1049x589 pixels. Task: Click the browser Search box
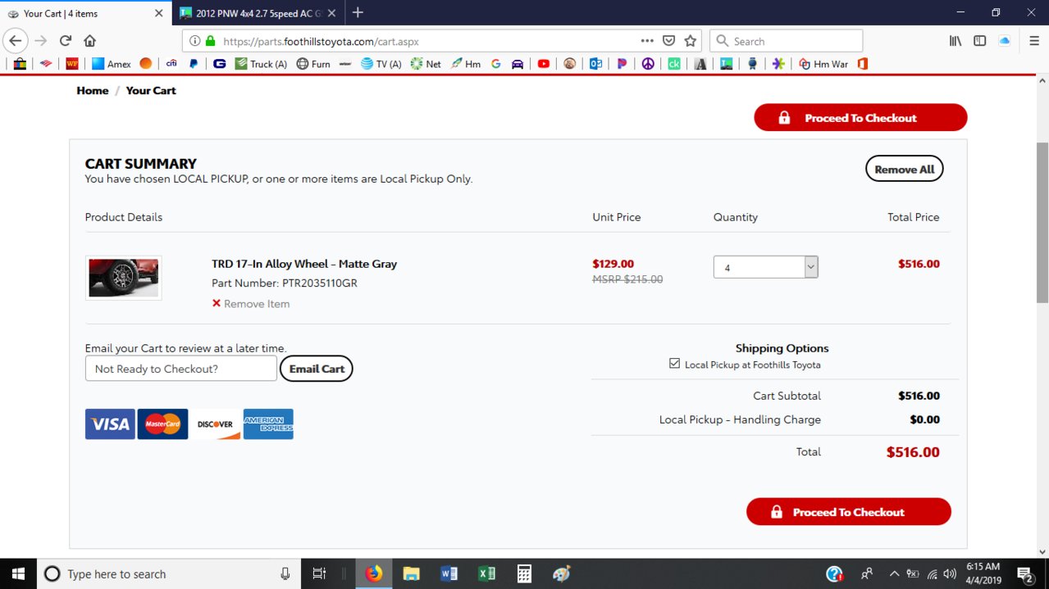point(786,41)
